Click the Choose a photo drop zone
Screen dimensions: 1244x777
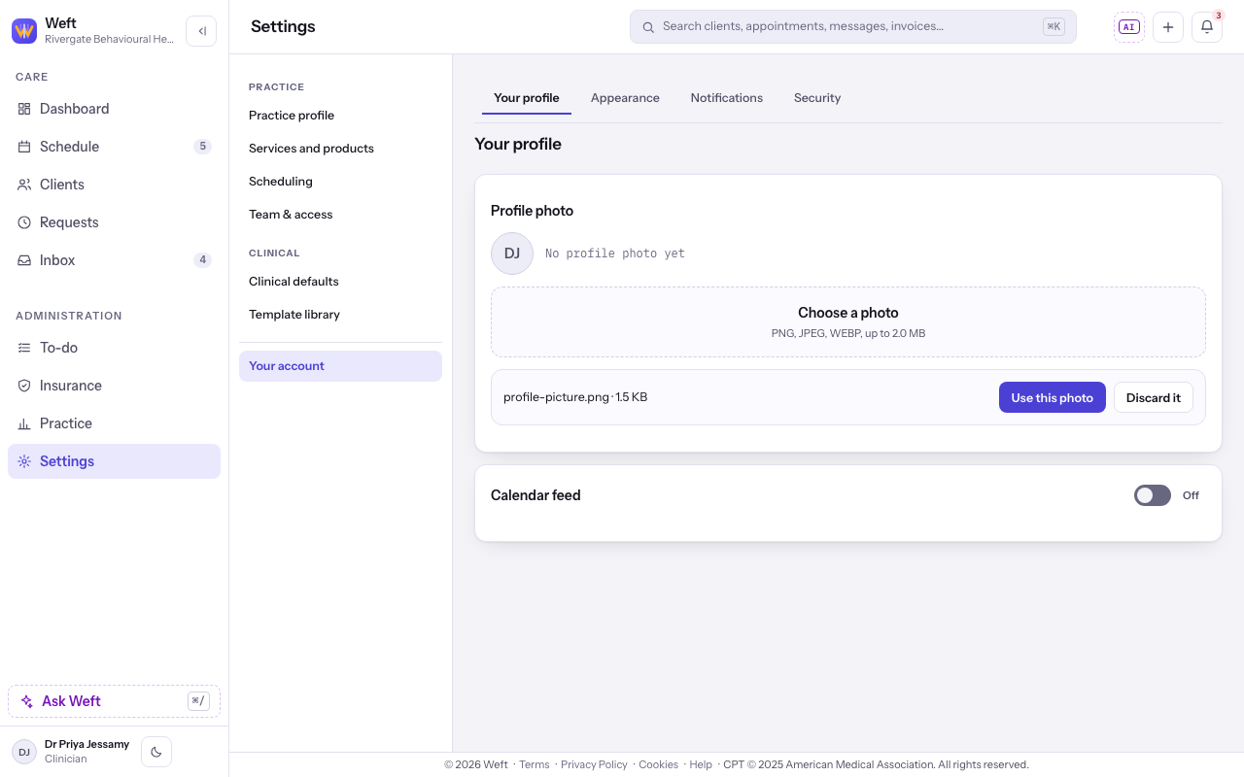(848, 321)
